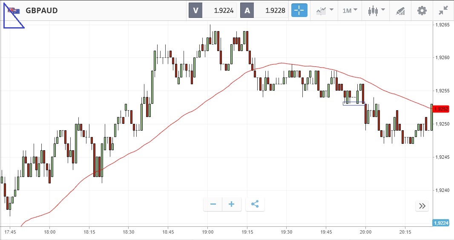
Task: Select the blue triangle drawing
Action: (9, 22)
